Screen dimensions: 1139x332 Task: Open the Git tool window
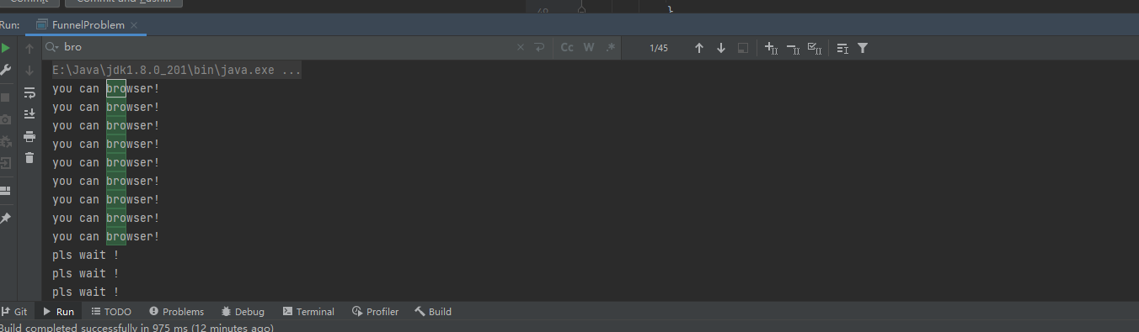coord(14,312)
